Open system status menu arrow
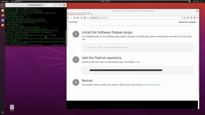This screenshot has width=205, height=115. tap(203, 1)
